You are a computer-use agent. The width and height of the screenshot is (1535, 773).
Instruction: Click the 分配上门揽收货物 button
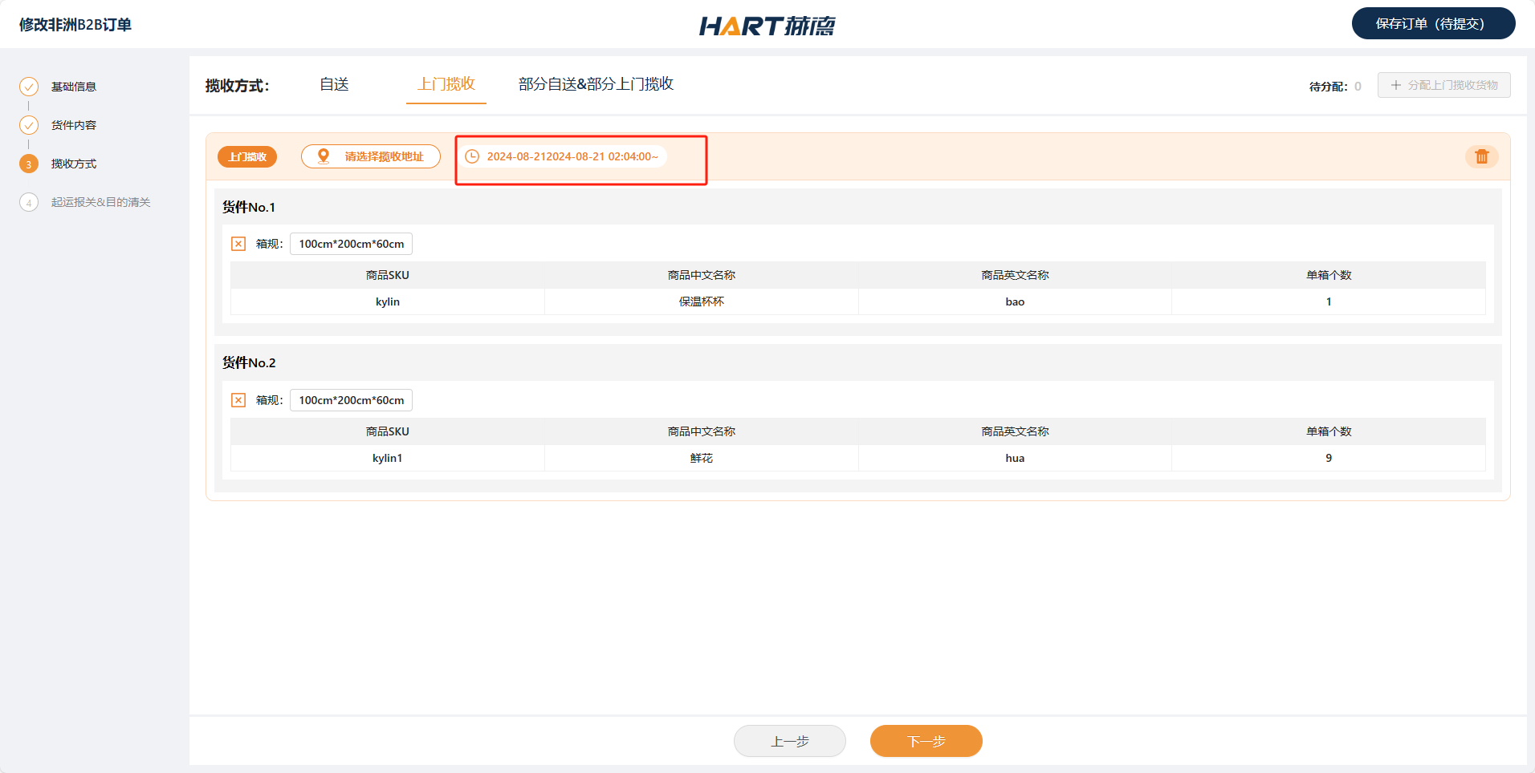tap(1443, 85)
